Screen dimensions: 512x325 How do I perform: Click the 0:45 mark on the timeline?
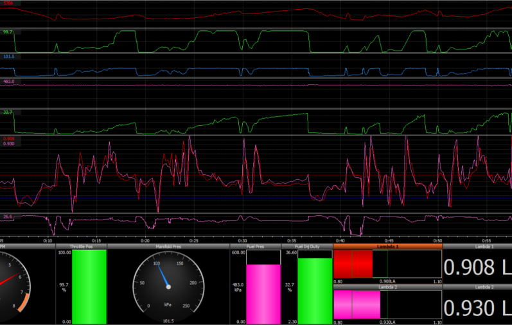tap(389, 240)
